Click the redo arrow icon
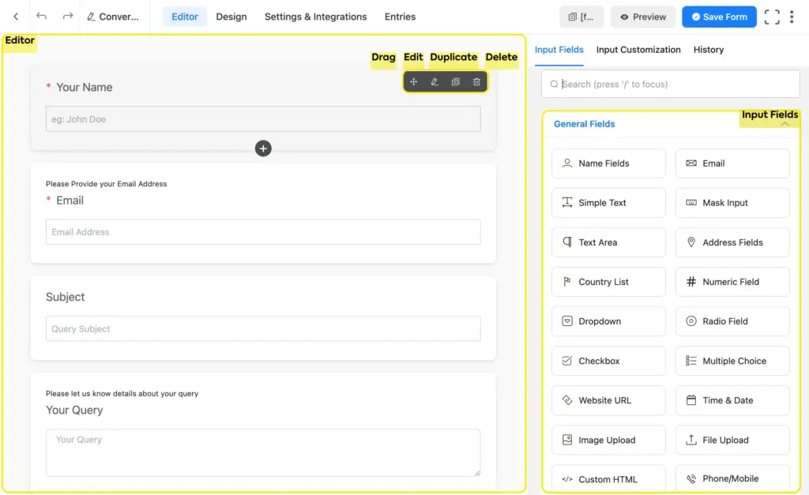Image resolution: width=809 pixels, height=495 pixels. pyautogui.click(x=66, y=17)
